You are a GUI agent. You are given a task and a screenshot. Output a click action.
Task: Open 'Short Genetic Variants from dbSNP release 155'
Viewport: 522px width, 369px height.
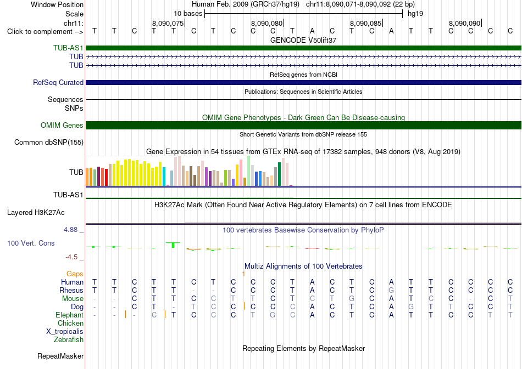pyautogui.click(x=303, y=134)
